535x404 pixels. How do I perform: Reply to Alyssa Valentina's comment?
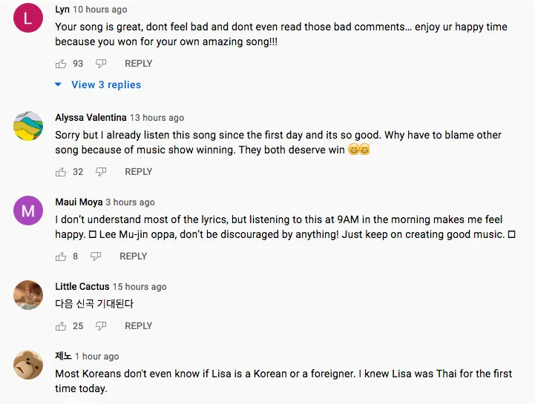coord(138,172)
